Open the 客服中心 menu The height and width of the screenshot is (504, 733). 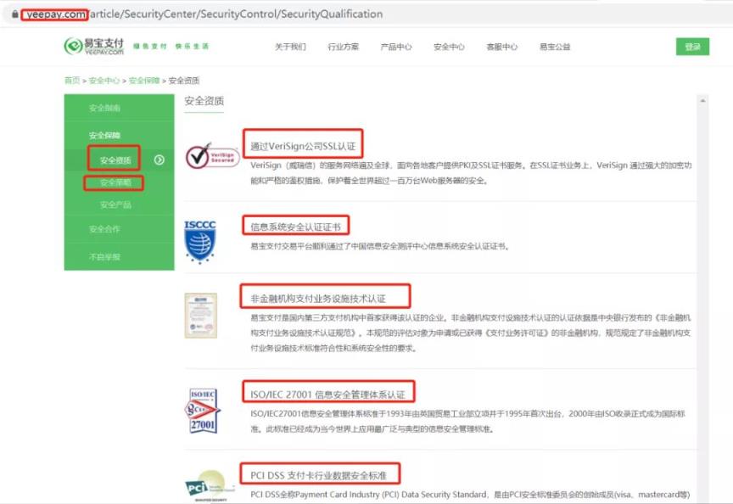coord(501,47)
